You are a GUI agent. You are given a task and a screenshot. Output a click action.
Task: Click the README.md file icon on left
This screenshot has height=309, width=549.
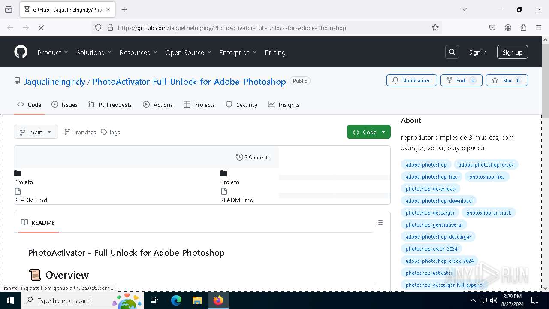coord(18,191)
